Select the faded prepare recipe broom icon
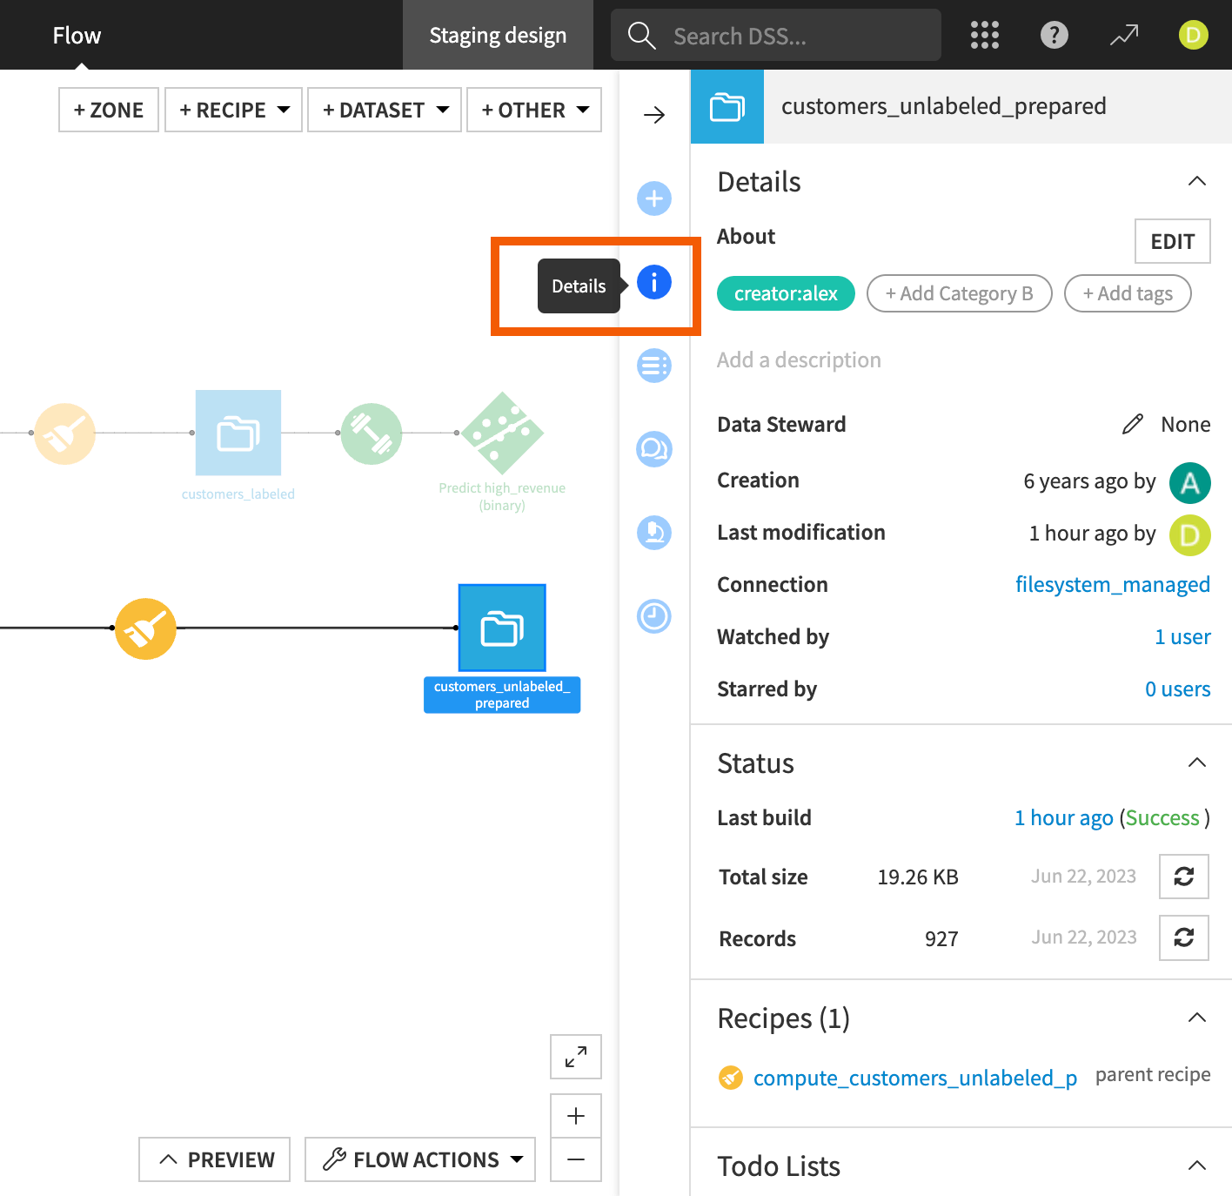The width and height of the screenshot is (1232, 1196). (65, 433)
